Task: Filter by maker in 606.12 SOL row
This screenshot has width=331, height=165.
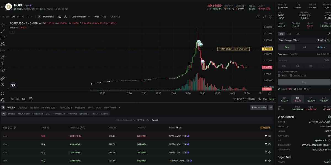Action: coord(266,136)
